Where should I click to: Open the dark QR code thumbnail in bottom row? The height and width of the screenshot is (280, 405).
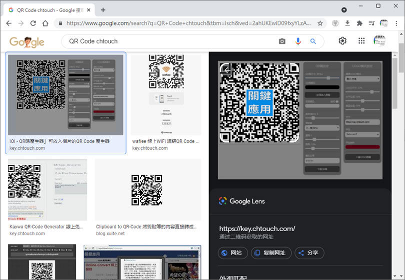pos(42,262)
